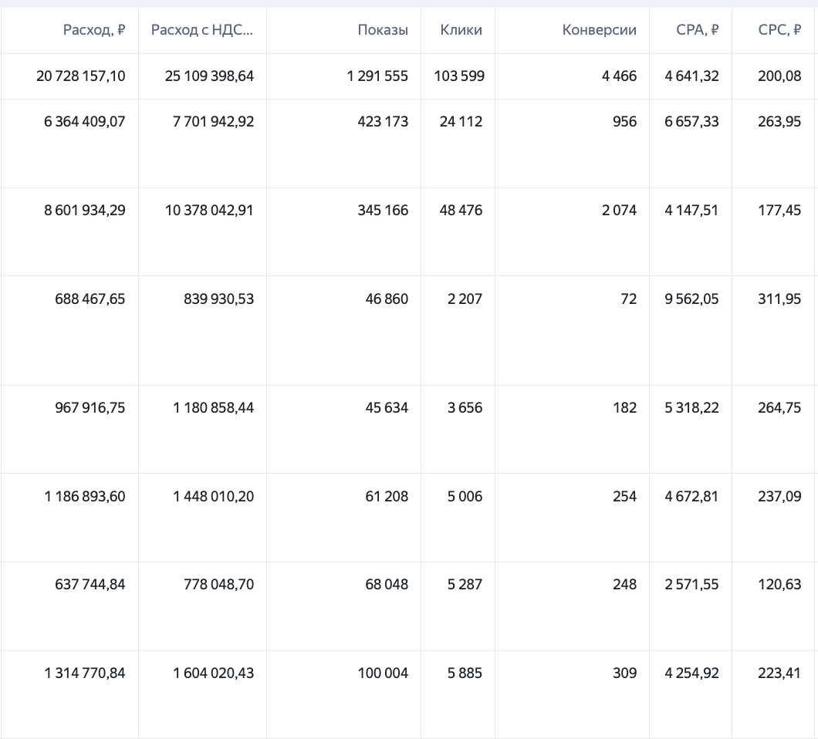Select total expense cell 20 728 157,10

(x=81, y=76)
